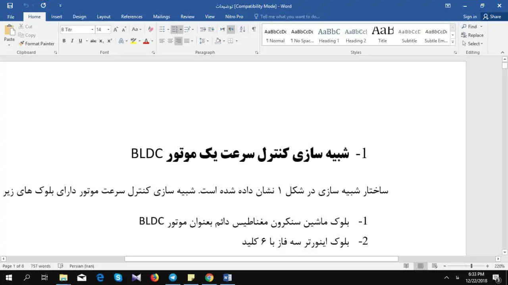Click the Paste clipboard icon
508x285 pixels.
9,31
